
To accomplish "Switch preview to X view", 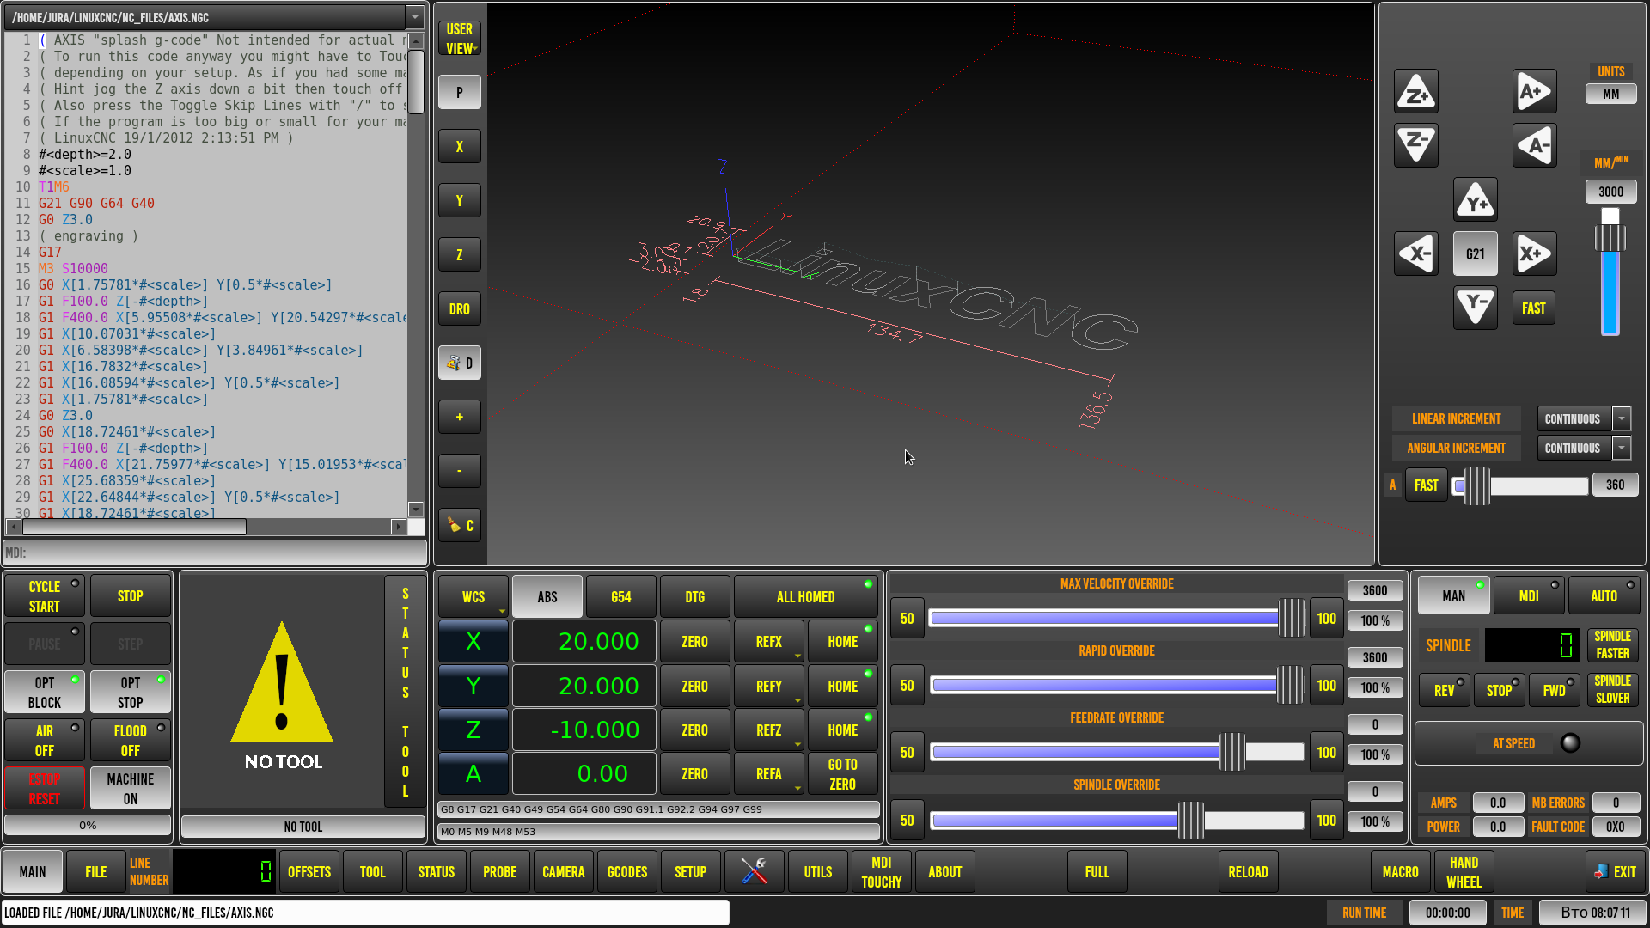I will [x=460, y=147].
